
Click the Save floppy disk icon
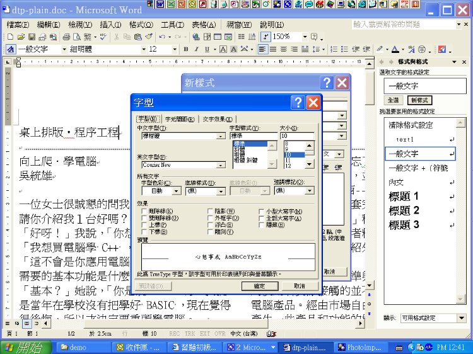tap(32, 37)
